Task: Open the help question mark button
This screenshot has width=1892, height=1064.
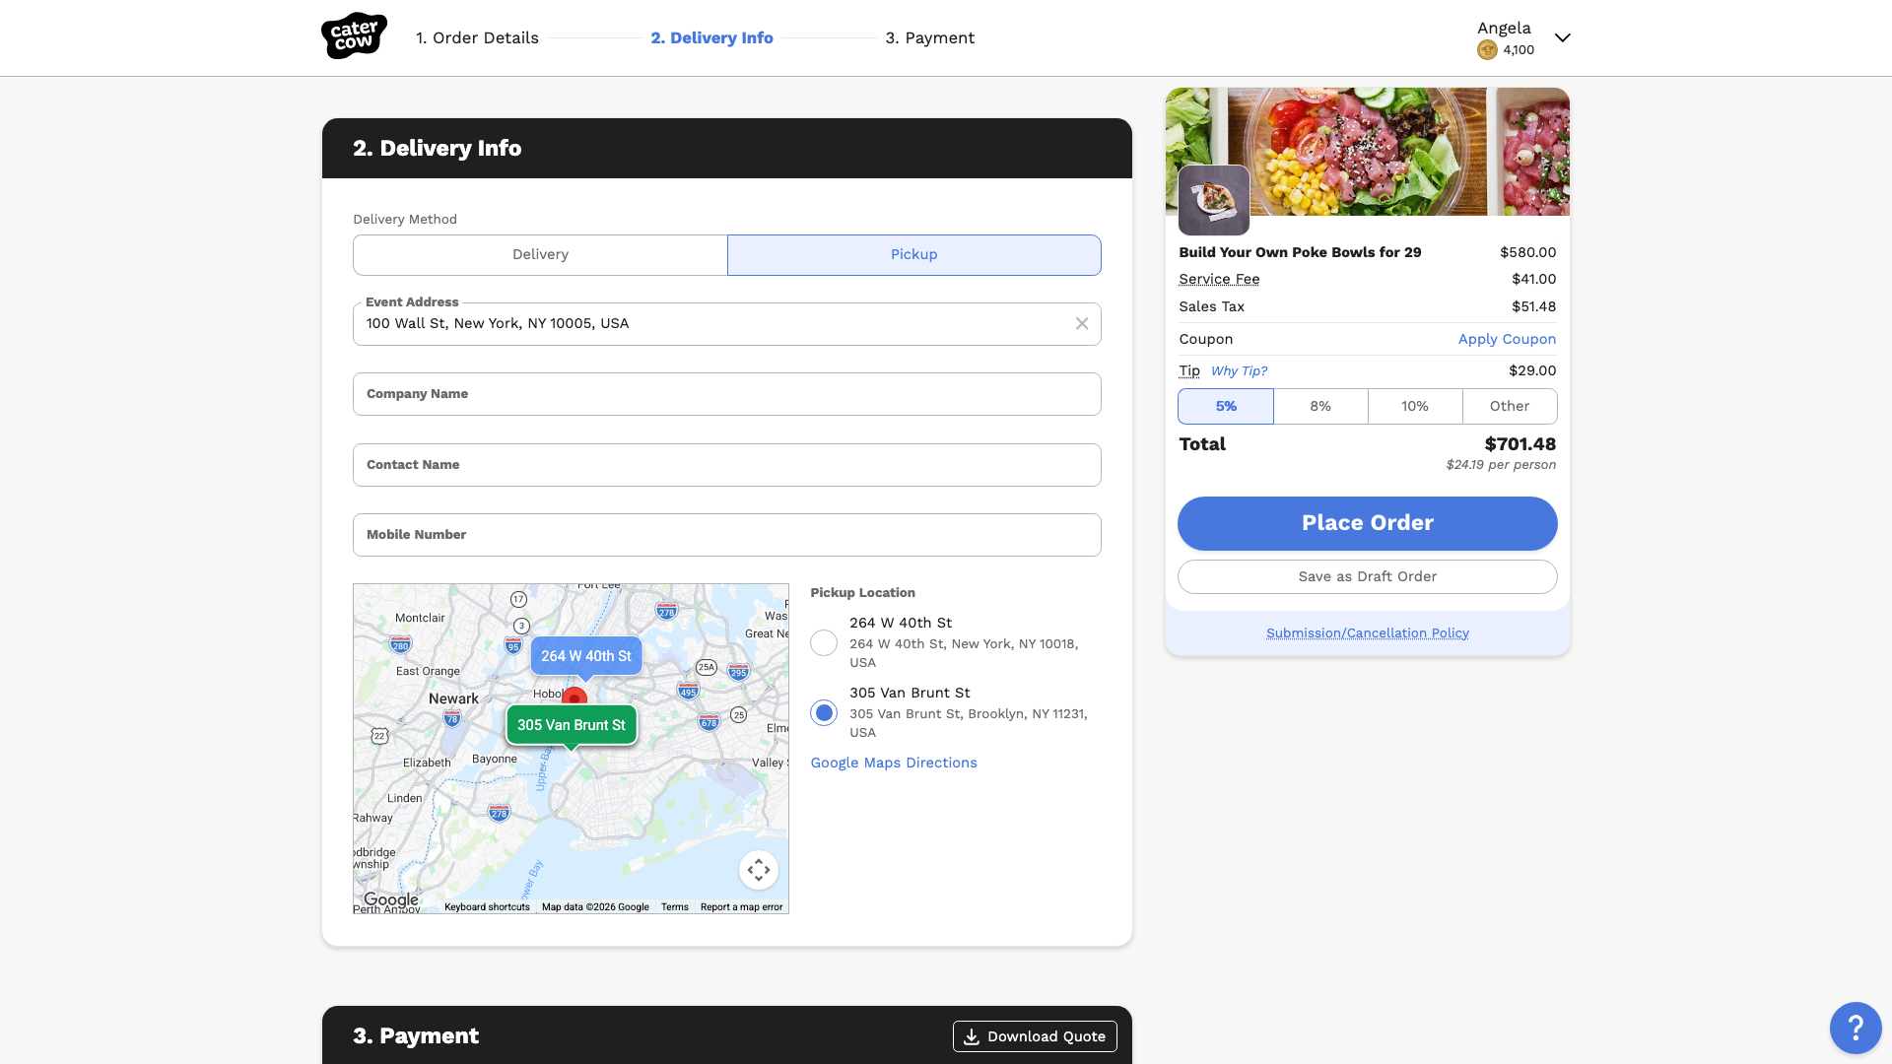Action: coord(1856,1028)
